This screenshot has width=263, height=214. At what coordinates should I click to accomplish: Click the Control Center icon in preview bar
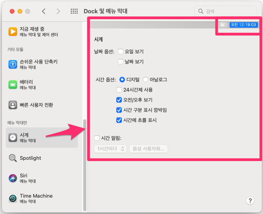[223, 25]
